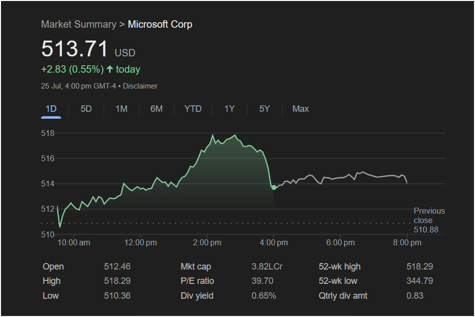
Task: Click the Div yield label
Action: [x=197, y=296]
